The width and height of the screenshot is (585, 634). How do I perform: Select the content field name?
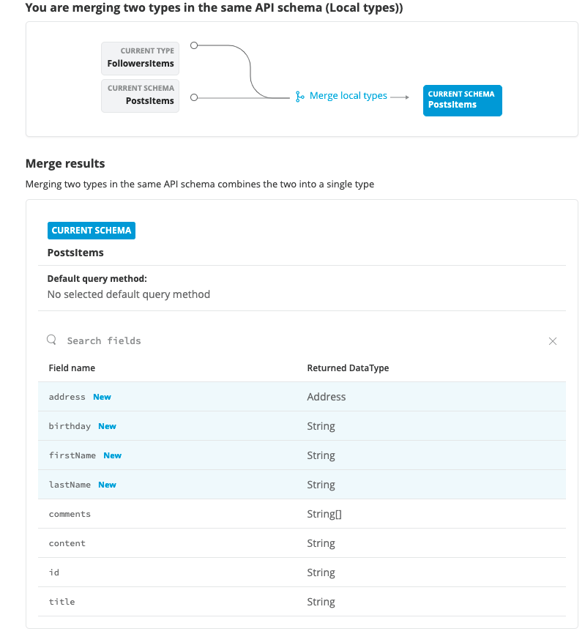[x=67, y=543]
